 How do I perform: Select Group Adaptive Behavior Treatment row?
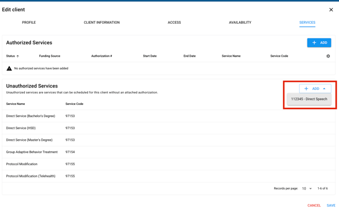pyautogui.click(x=169, y=152)
